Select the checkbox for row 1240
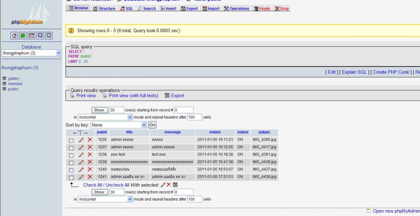The width and height of the screenshot is (420, 216). (x=71, y=170)
